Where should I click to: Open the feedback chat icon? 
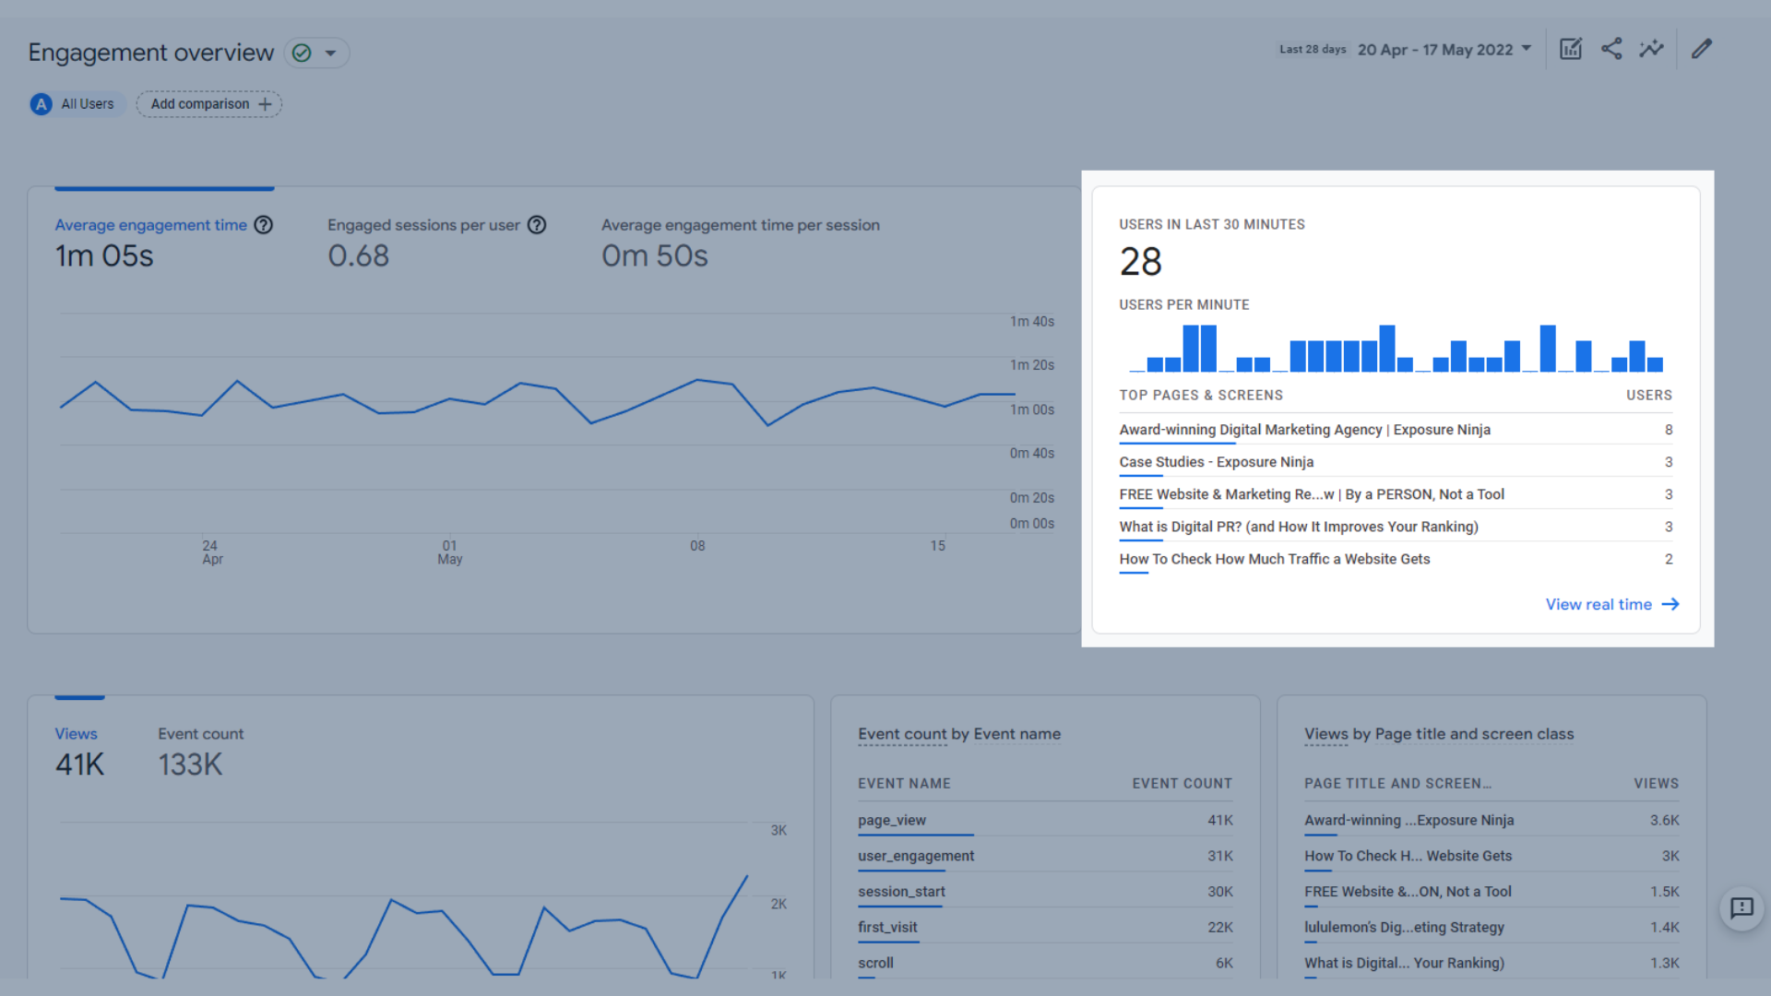click(x=1741, y=908)
